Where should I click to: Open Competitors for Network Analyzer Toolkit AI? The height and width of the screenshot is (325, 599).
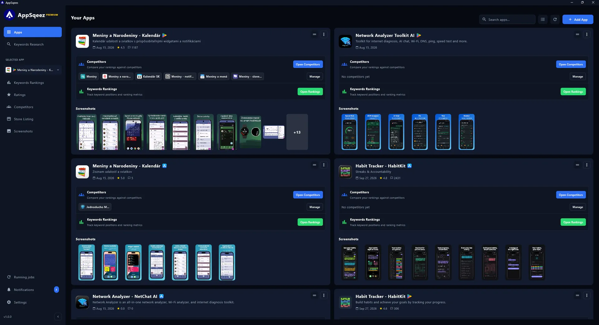[x=571, y=64]
